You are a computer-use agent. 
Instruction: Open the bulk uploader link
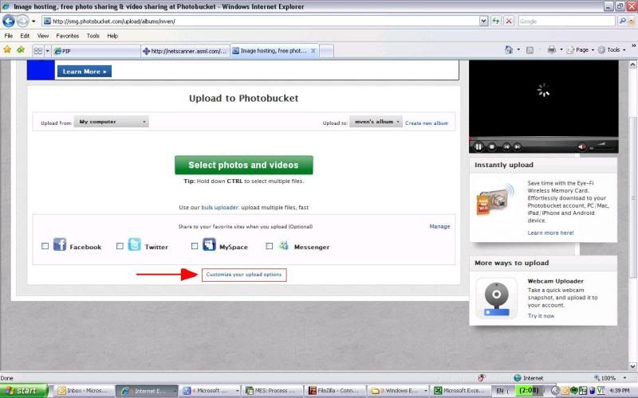pyautogui.click(x=220, y=207)
